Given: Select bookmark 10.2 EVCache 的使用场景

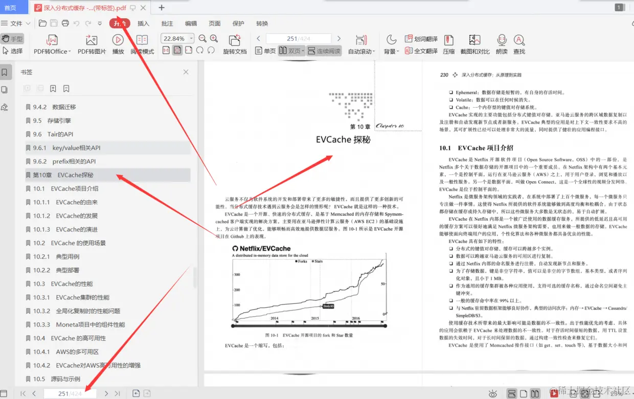Looking at the screenshot, I should tap(107, 243).
